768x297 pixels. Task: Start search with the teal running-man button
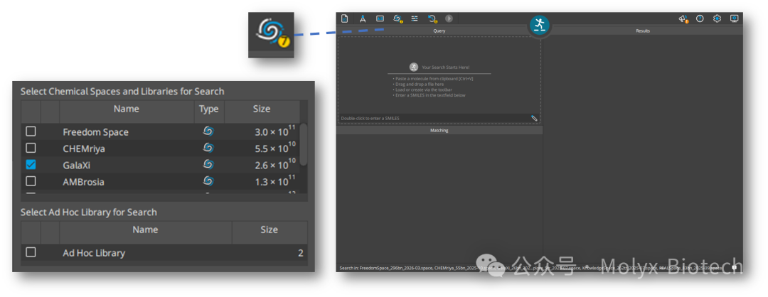(540, 24)
